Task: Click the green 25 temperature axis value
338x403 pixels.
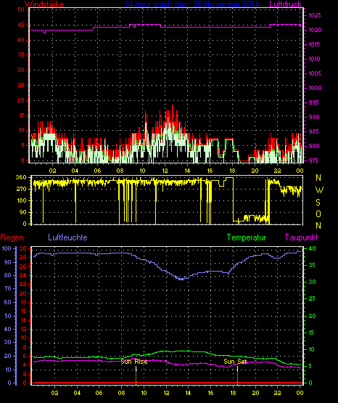Action: pos(312,299)
